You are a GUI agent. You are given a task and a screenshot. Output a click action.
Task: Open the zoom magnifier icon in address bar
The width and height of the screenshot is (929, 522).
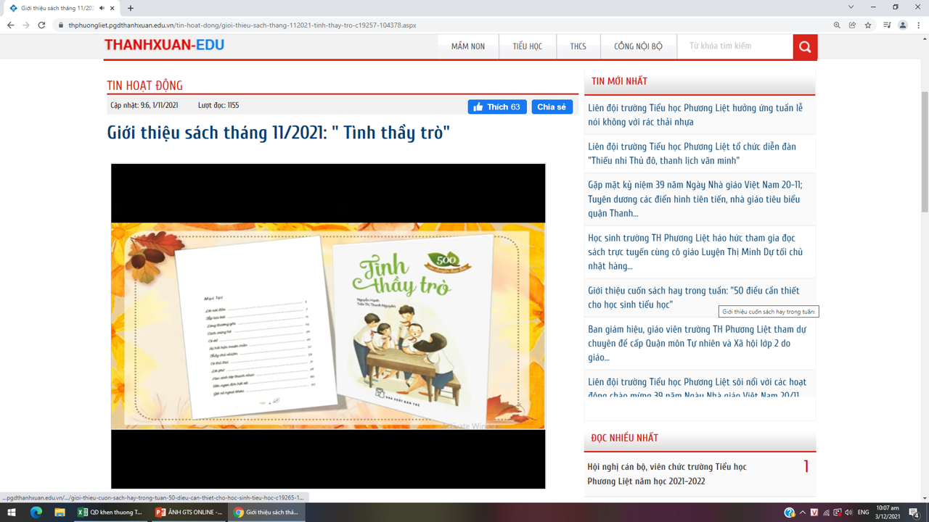(x=837, y=25)
